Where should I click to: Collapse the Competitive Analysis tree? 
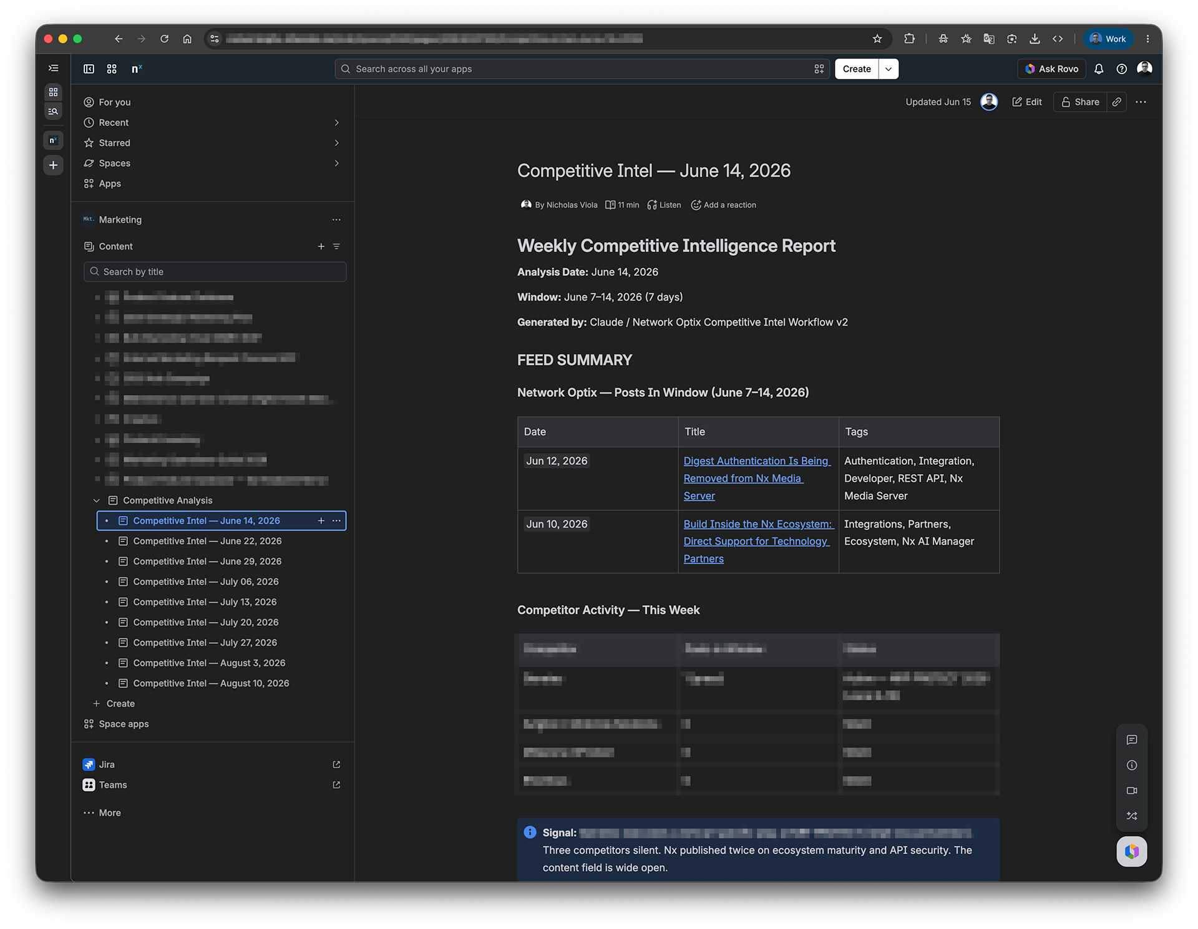97,500
